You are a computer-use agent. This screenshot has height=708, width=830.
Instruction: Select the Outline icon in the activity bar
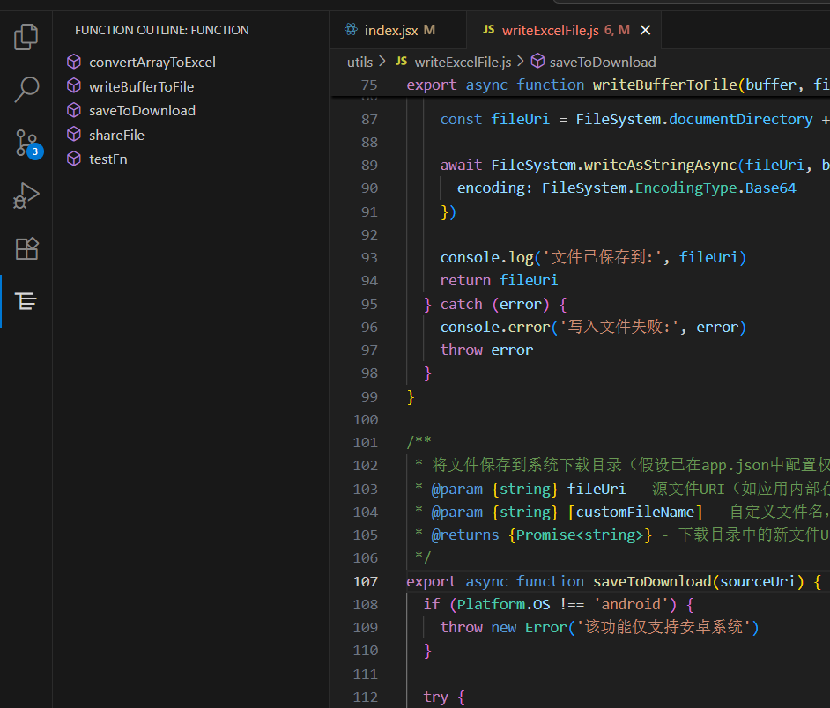(26, 300)
